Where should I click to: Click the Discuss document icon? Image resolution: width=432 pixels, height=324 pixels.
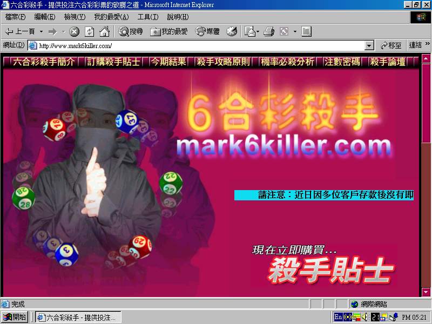tap(306, 32)
